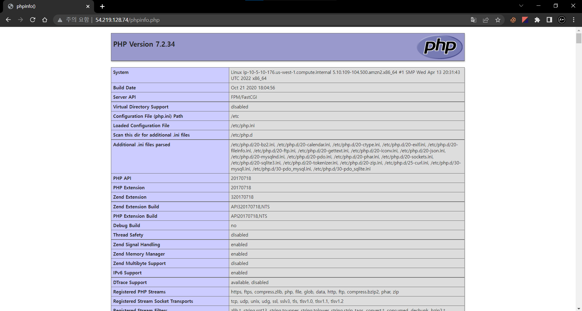Viewport: 582px width, 311px height.
Task: Click the API20170718,NTS value
Action: tap(249, 216)
